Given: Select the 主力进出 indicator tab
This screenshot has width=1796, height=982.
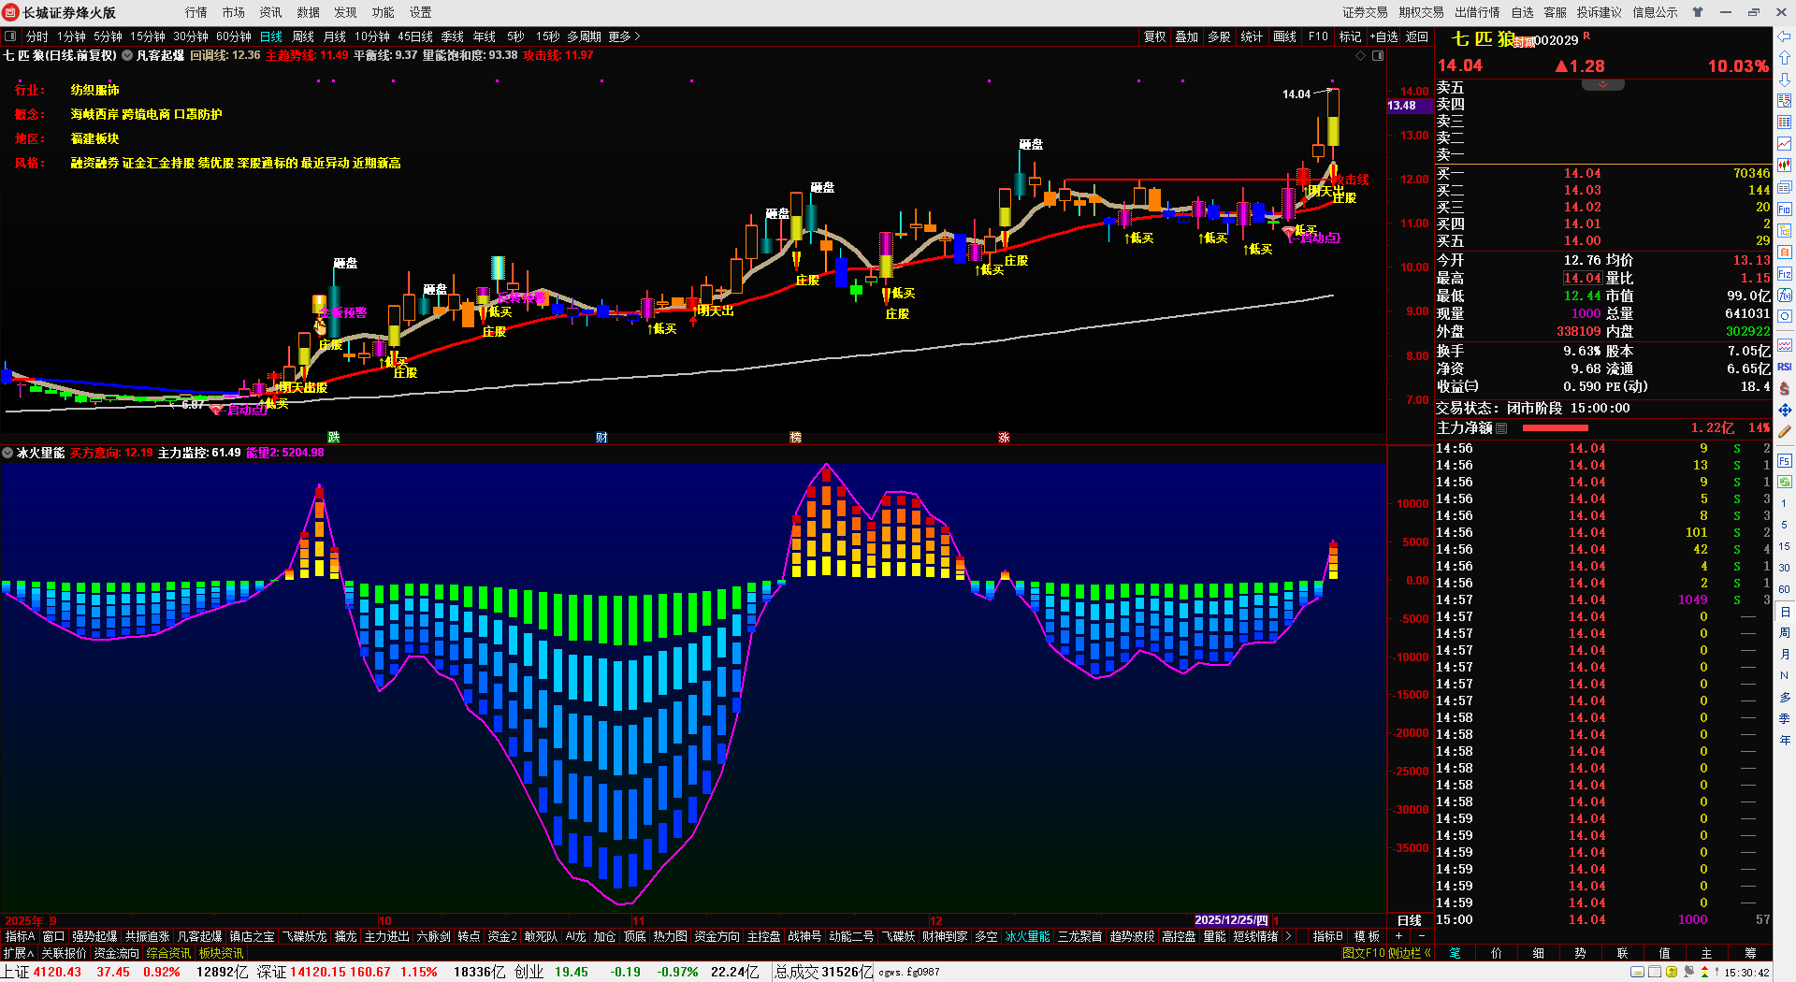Looking at the screenshot, I should [386, 936].
